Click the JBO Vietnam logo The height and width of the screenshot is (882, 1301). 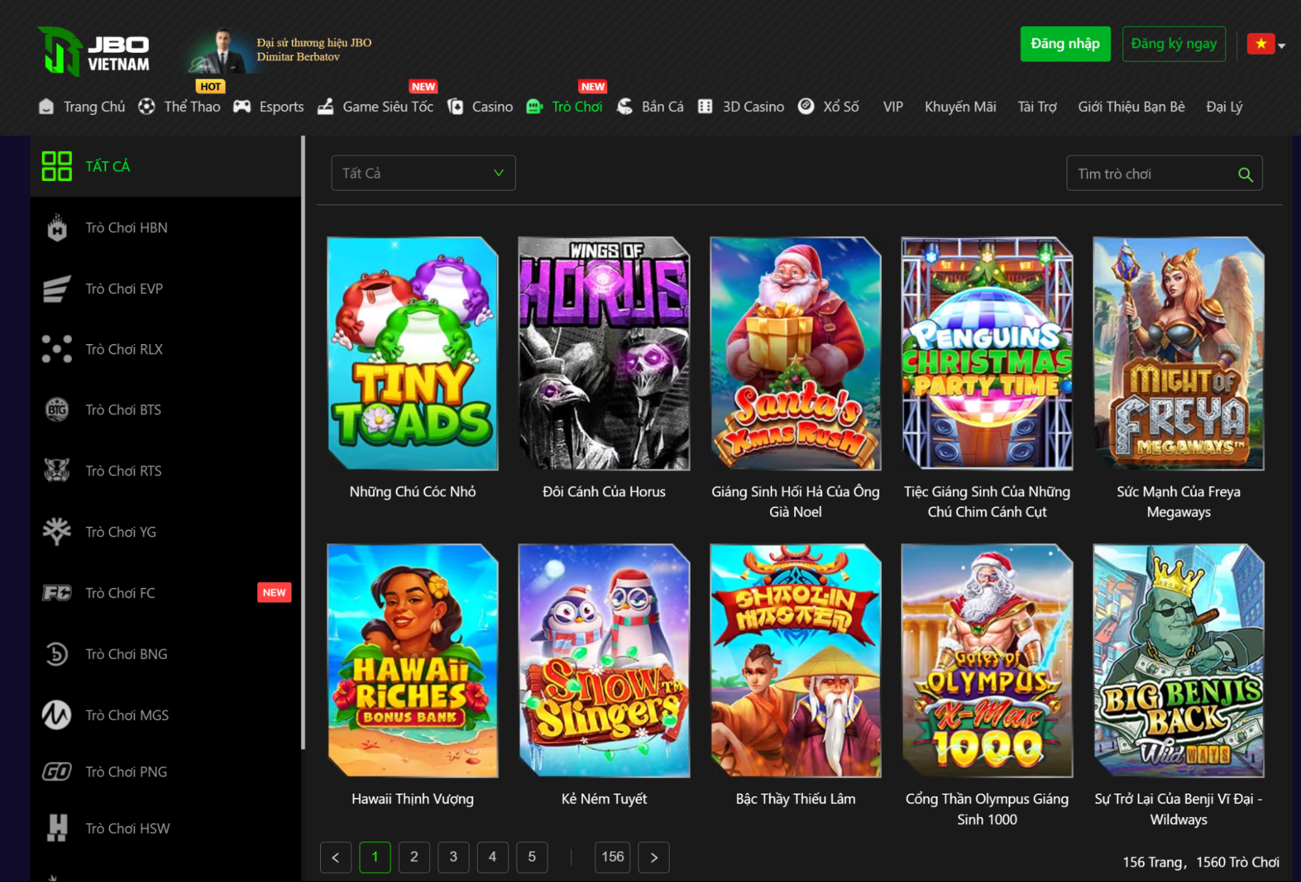point(94,51)
